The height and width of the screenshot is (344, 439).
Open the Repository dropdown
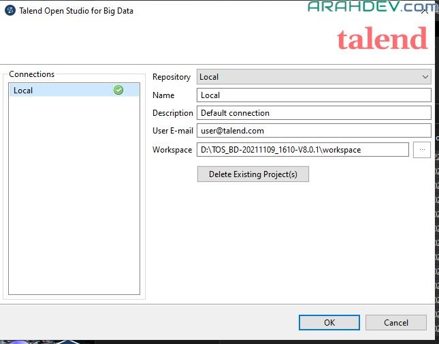coord(313,77)
